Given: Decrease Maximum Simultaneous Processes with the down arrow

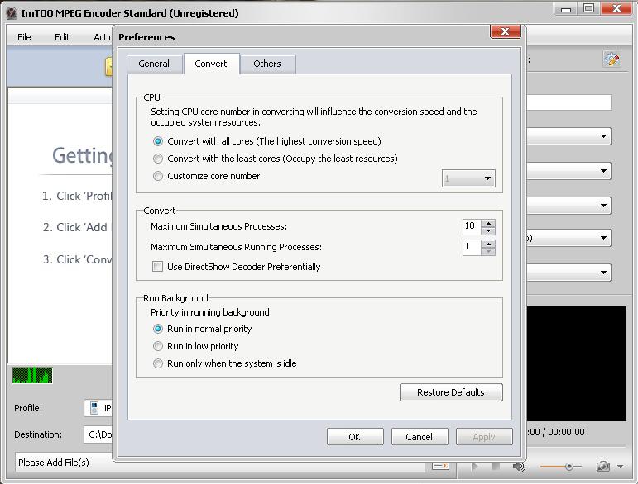Looking at the screenshot, I should point(488,230).
